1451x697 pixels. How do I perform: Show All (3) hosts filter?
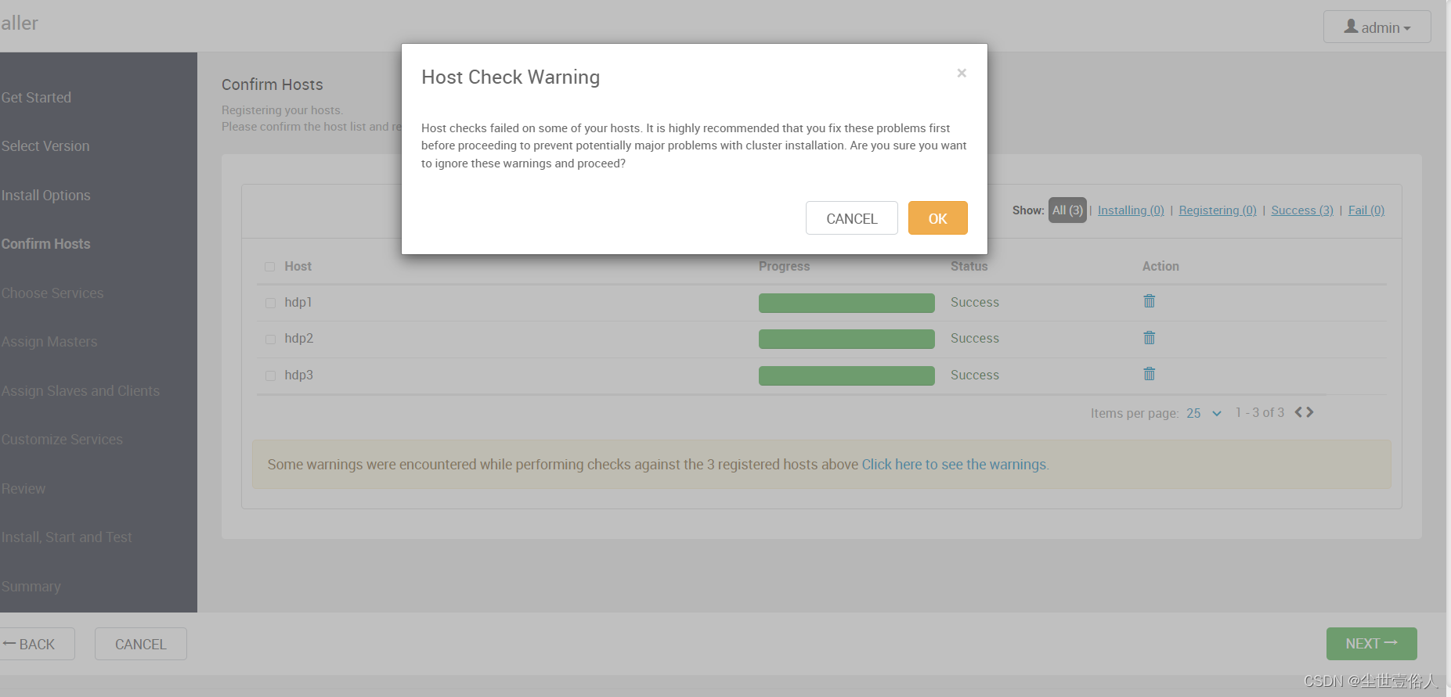[x=1067, y=210]
